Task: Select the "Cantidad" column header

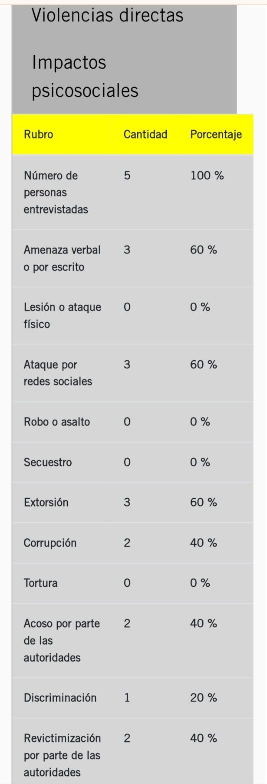Action: [145, 134]
